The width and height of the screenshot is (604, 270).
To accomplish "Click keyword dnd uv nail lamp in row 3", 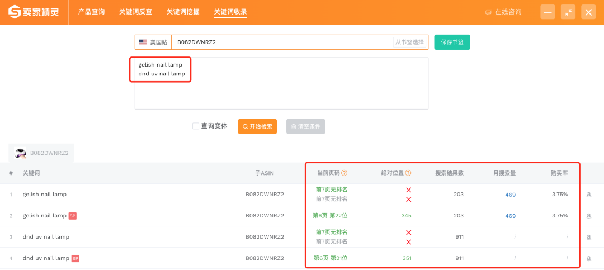I will point(46,236).
